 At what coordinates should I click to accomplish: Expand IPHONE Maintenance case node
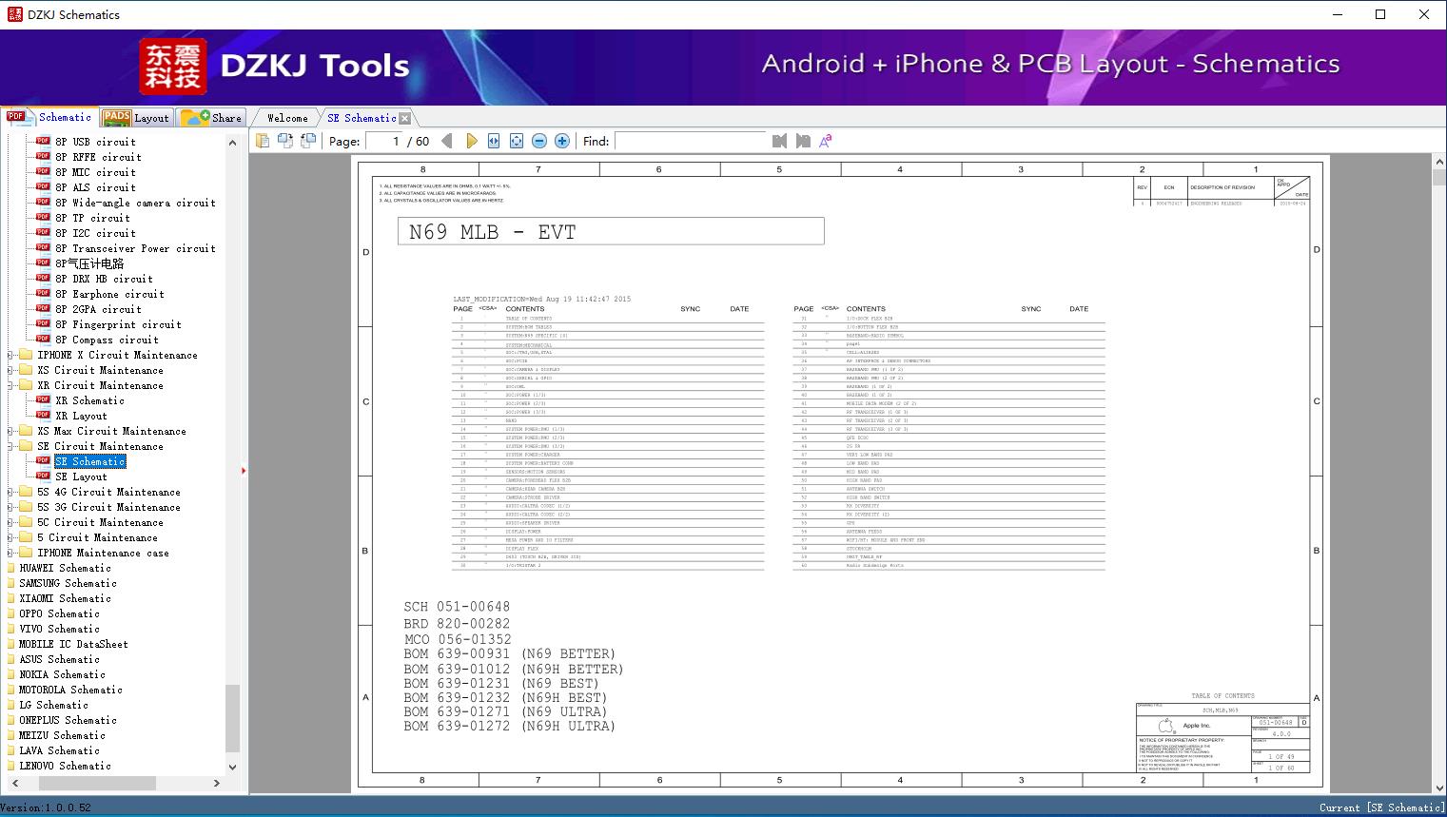click(10, 553)
